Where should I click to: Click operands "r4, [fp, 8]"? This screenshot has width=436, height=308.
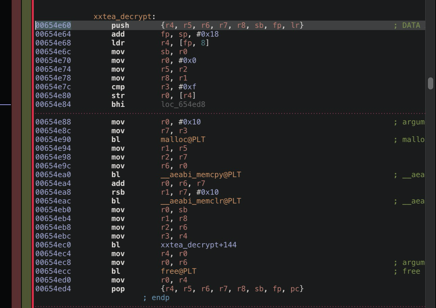coord(185,43)
